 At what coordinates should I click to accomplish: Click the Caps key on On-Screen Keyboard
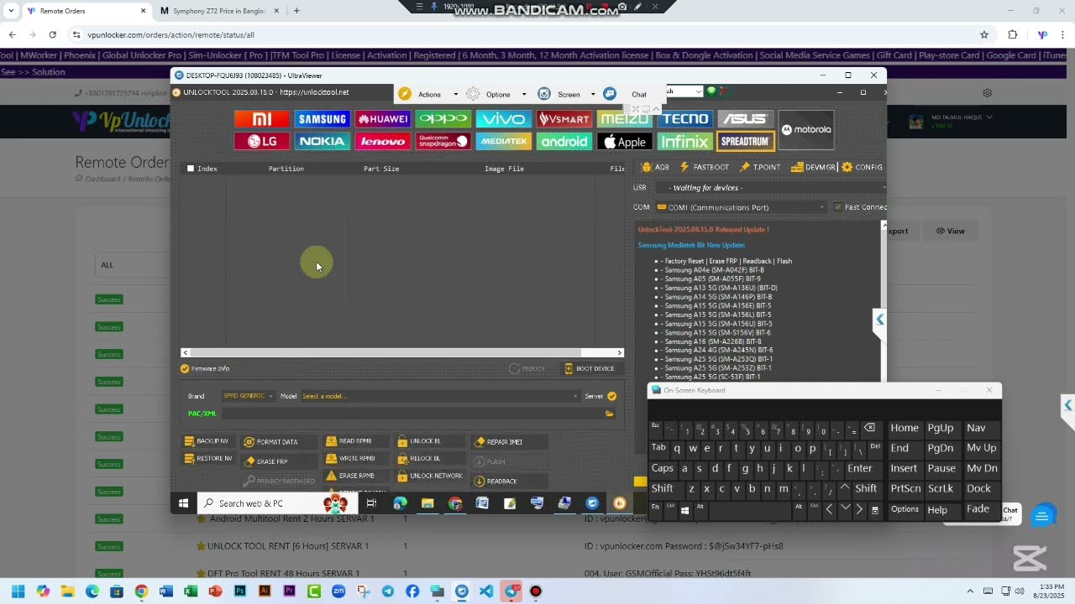pos(663,468)
